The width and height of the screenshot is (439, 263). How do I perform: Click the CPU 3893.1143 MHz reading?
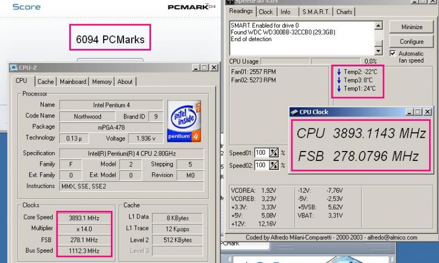pos(361,133)
